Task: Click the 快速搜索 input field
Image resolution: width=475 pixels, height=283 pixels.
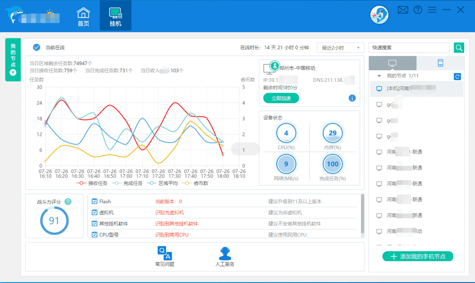Action: click(x=409, y=48)
